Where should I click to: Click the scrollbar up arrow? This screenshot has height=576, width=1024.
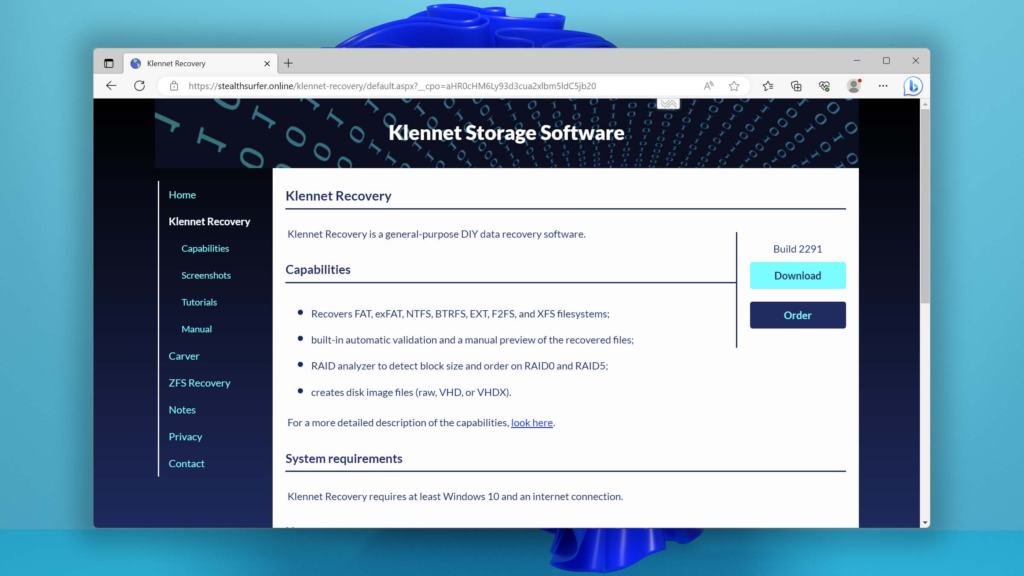click(925, 104)
